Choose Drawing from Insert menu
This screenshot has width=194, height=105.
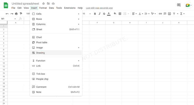[x=56, y=53]
